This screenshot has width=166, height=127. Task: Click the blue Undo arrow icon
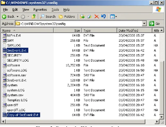point(103,16)
